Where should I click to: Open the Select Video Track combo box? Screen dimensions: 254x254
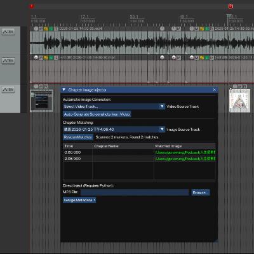click(x=114, y=107)
